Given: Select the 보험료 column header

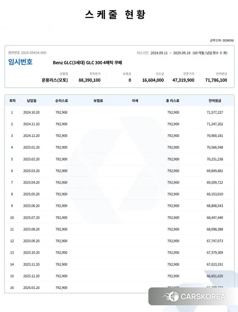Looking at the screenshot, I should pos(98,101).
